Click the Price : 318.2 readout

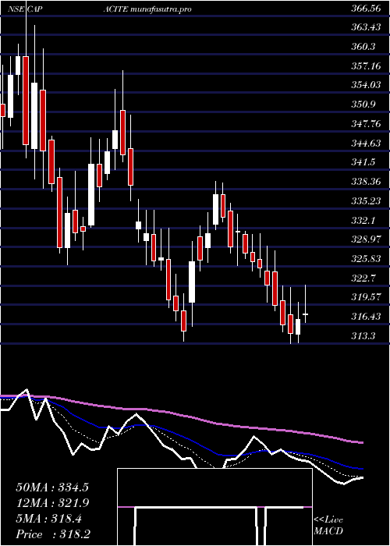[53, 534]
